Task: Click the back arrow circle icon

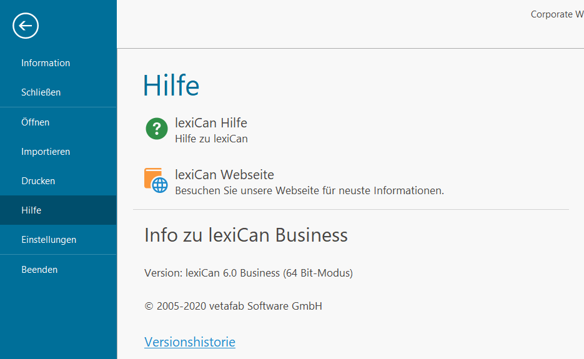Action: pos(26,26)
